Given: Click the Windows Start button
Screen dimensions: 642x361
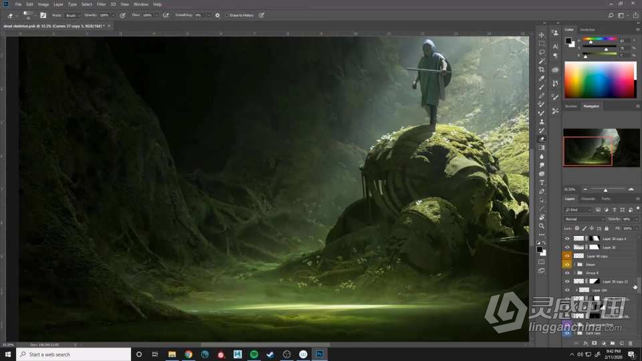Looking at the screenshot, I should pos(8,354).
